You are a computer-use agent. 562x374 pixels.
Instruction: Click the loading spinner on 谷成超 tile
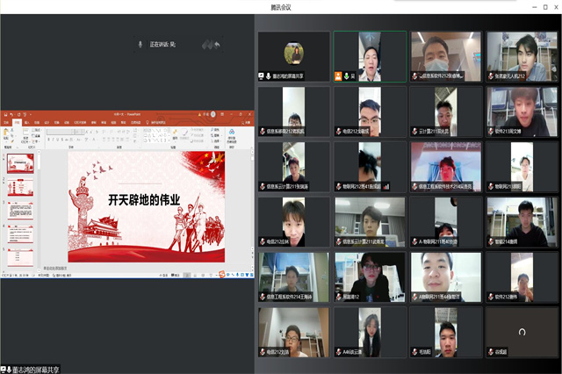(522, 332)
